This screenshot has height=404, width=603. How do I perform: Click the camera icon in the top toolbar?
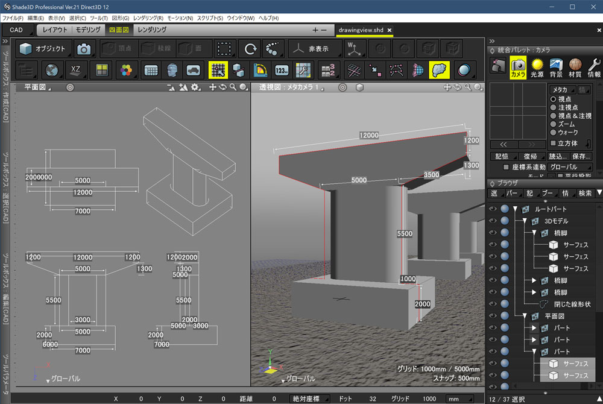click(84, 49)
